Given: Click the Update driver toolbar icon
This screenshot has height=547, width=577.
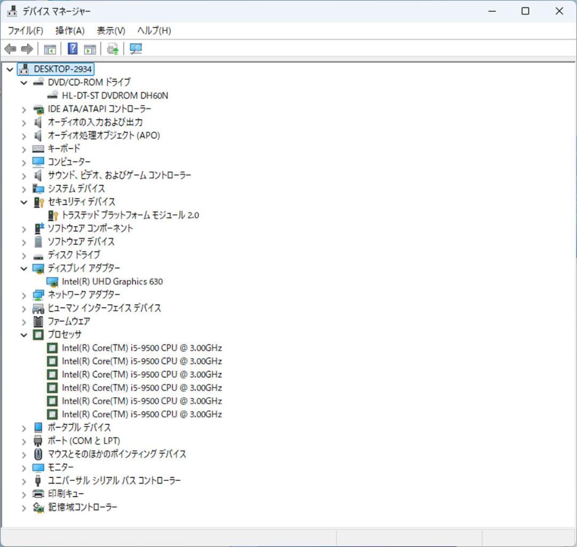Looking at the screenshot, I should click(112, 49).
